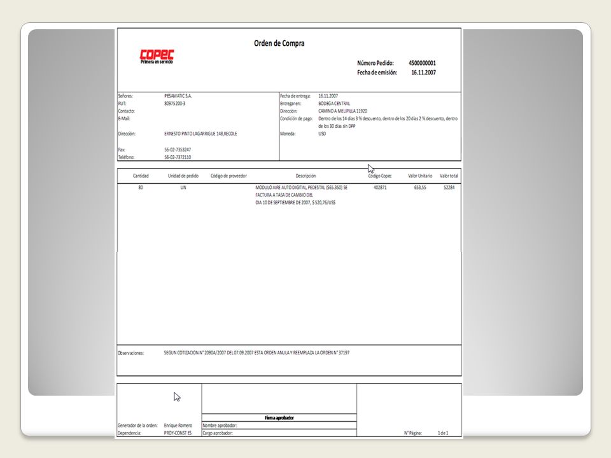Click the 'Condición de pago:' label
This screenshot has width=611, height=458.
pyautogui.click(x=296, y=118)
